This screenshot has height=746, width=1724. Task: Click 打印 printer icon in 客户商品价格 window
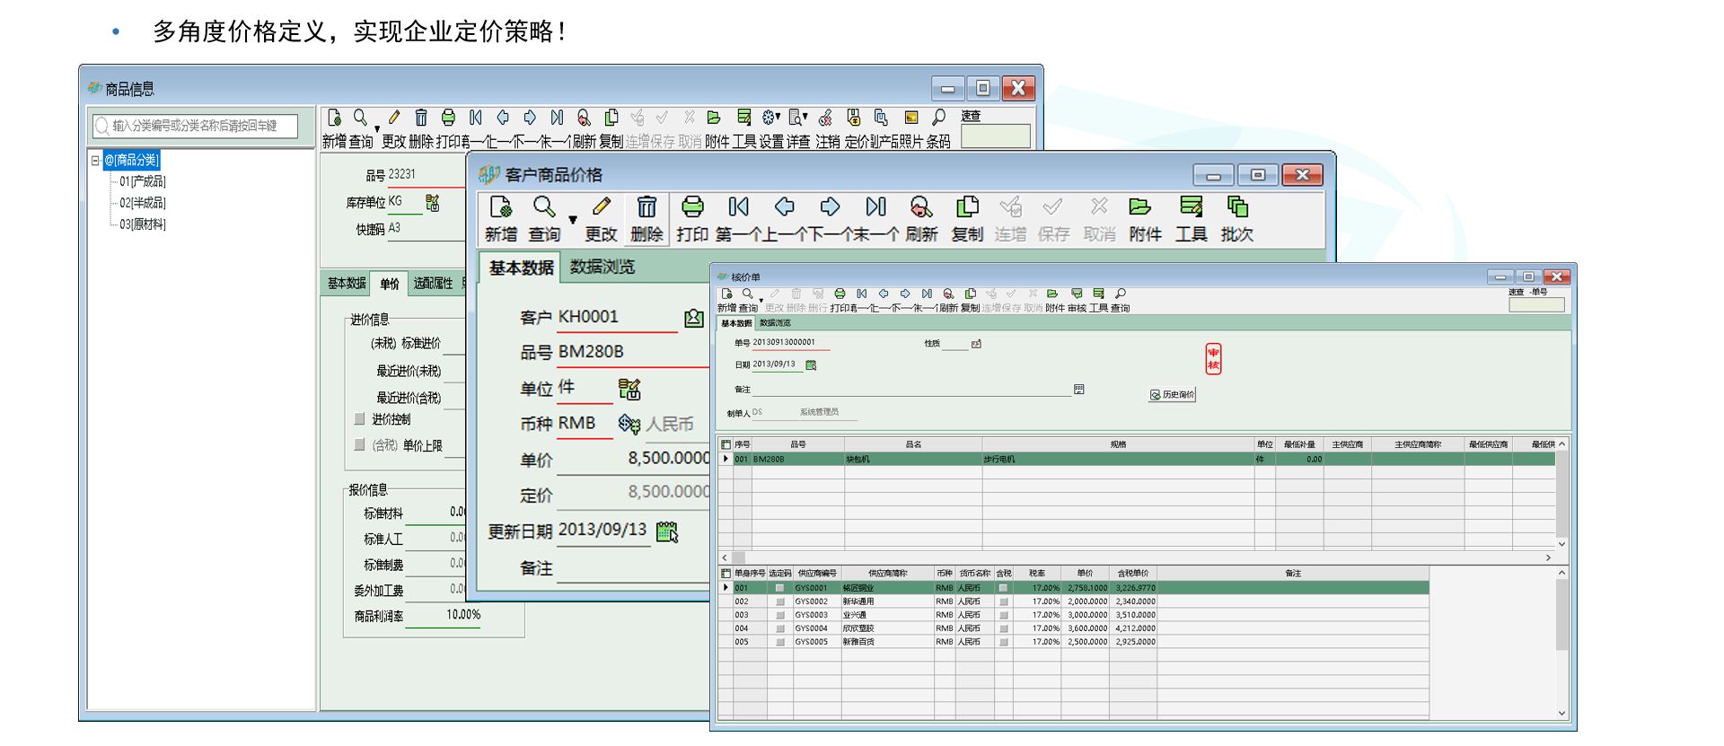click(692, 208)
